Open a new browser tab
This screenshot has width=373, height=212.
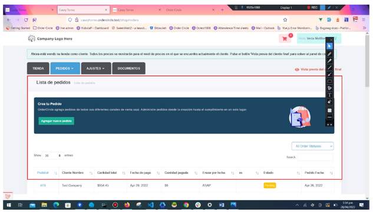[222, 10]
